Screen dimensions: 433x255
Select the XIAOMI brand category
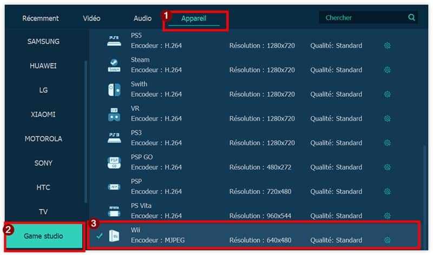43,115
